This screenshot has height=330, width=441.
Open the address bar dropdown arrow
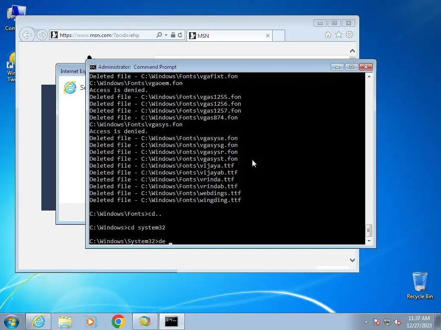(x=166, y=35)
